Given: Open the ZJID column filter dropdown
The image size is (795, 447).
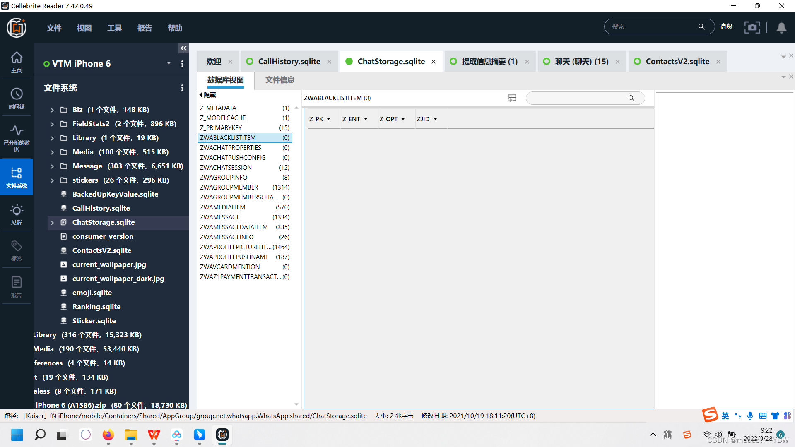Looking at the screenshot, I should tap(435, 119).
